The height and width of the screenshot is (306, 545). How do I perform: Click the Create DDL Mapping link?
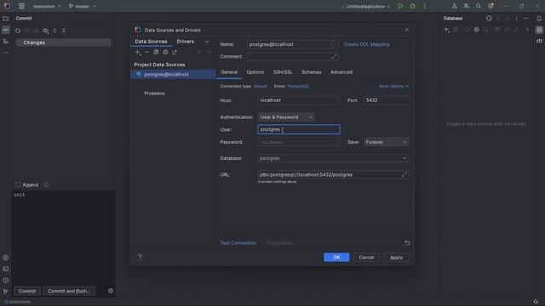pos(366,44)
